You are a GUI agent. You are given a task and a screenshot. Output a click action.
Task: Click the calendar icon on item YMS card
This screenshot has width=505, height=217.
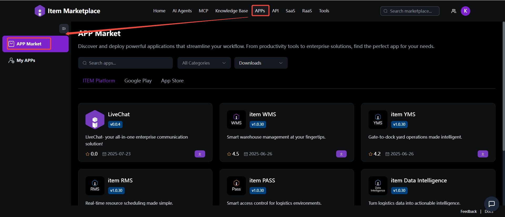[x=387, y=154]
